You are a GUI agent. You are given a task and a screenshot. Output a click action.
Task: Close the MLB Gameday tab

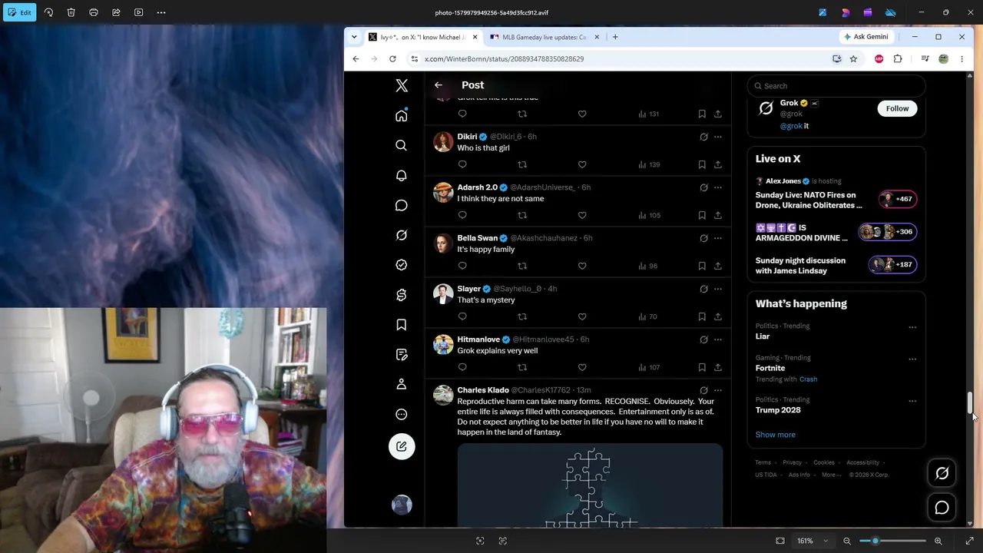point(597,37)
